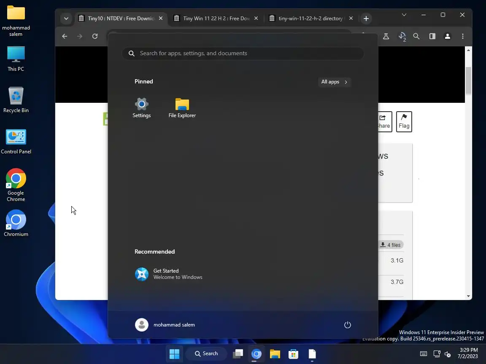Expand the tab list dropdown at left of tabs
This screenshot has height=364, width=486.
click(66, 19)
